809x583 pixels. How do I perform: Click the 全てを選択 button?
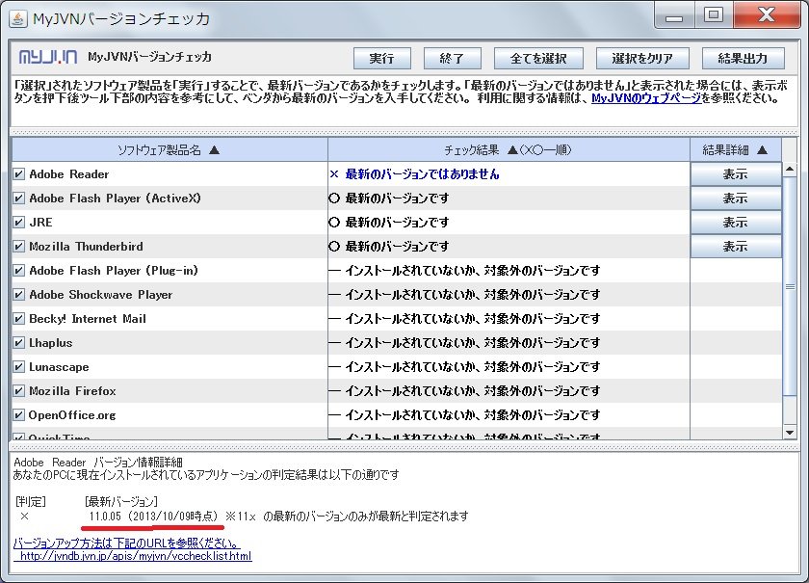pyautogui.click(x=538, y=59)
